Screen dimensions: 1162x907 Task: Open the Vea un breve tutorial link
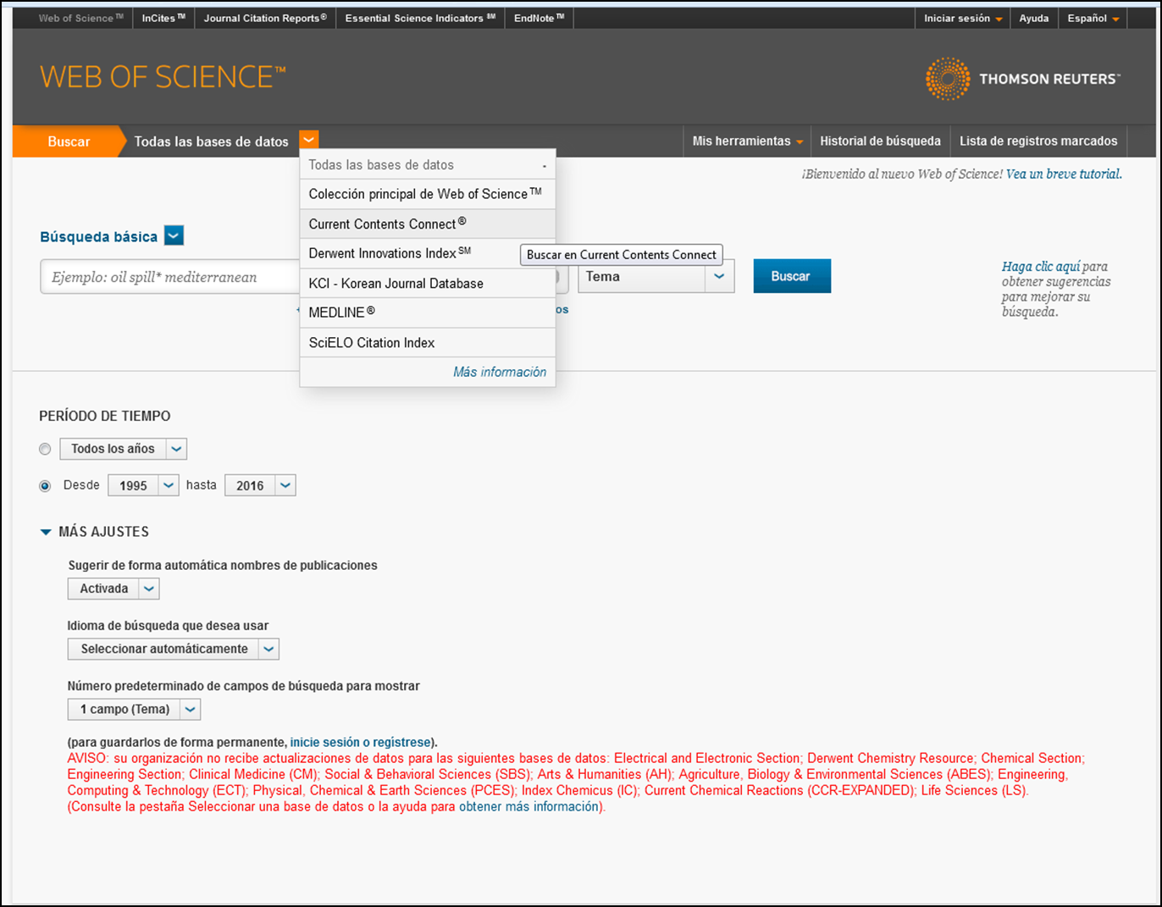pyautogui.click(x=1064, y=174)
